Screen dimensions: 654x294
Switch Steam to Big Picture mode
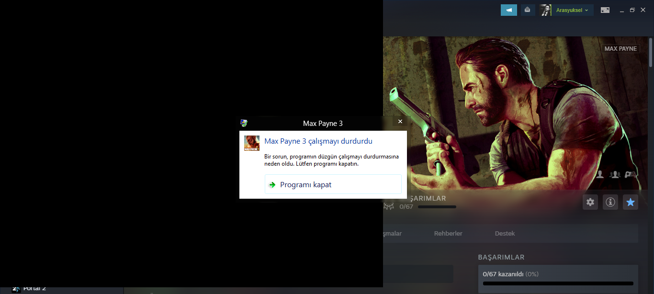point(605,10)
